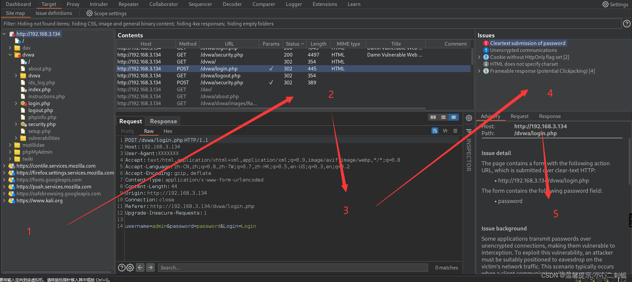Collapse the http://192.168.3.134 tree node
The width and height of the screenshot is (632, 282).
pos(4,34)
